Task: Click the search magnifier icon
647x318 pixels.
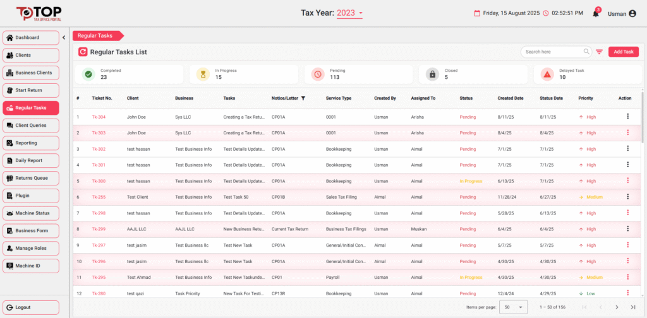Action: (x=586, y=52)
